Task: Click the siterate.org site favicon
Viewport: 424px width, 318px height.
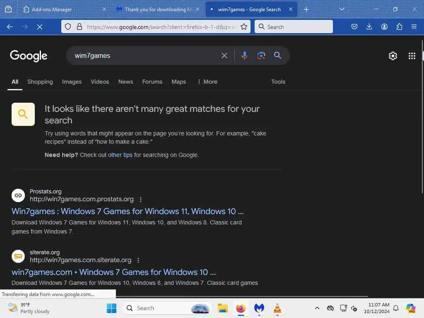Action: 18,256
